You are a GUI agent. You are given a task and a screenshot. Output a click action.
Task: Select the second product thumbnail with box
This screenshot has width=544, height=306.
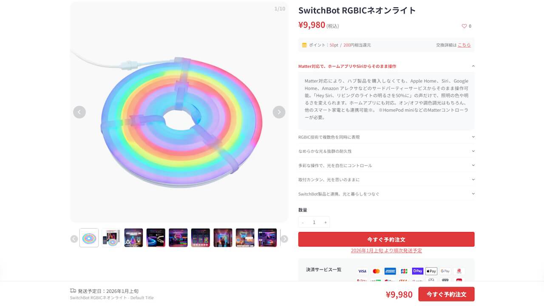point(111,238)
